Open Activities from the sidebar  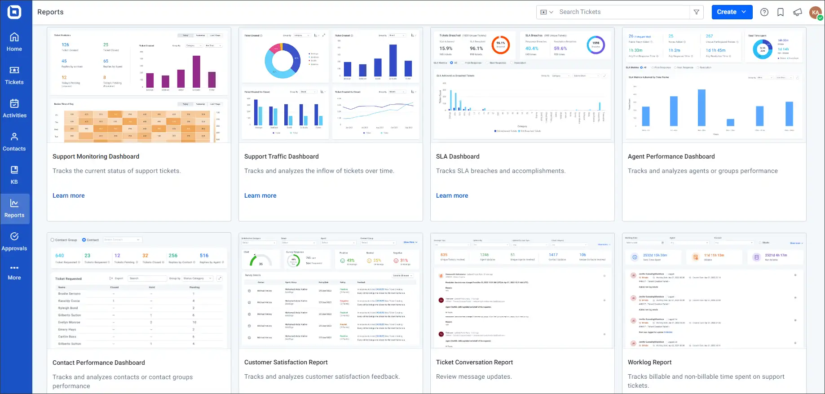14,109
